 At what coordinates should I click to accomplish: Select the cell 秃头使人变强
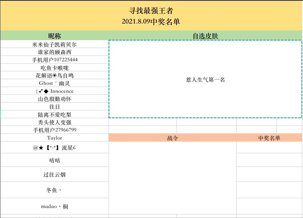tap(55, 122)
